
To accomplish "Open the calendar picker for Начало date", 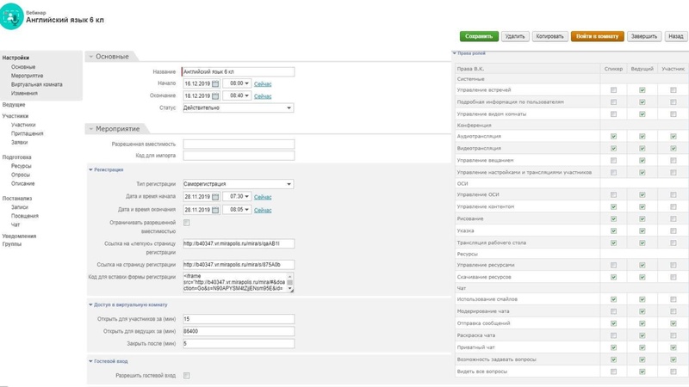I will tap(216, 84).
